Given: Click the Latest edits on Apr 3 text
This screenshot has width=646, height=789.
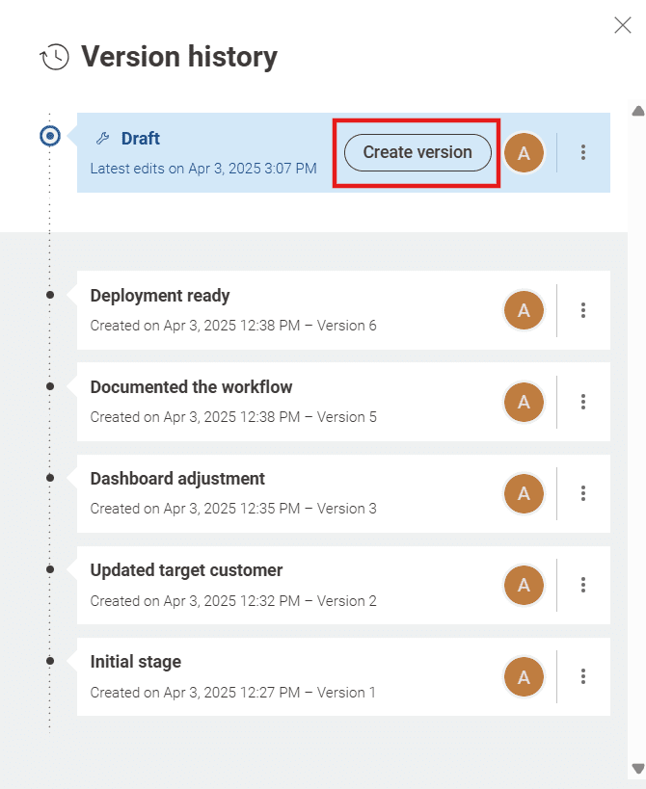Looking at the screenshot, I should click(x=203, y=169).
